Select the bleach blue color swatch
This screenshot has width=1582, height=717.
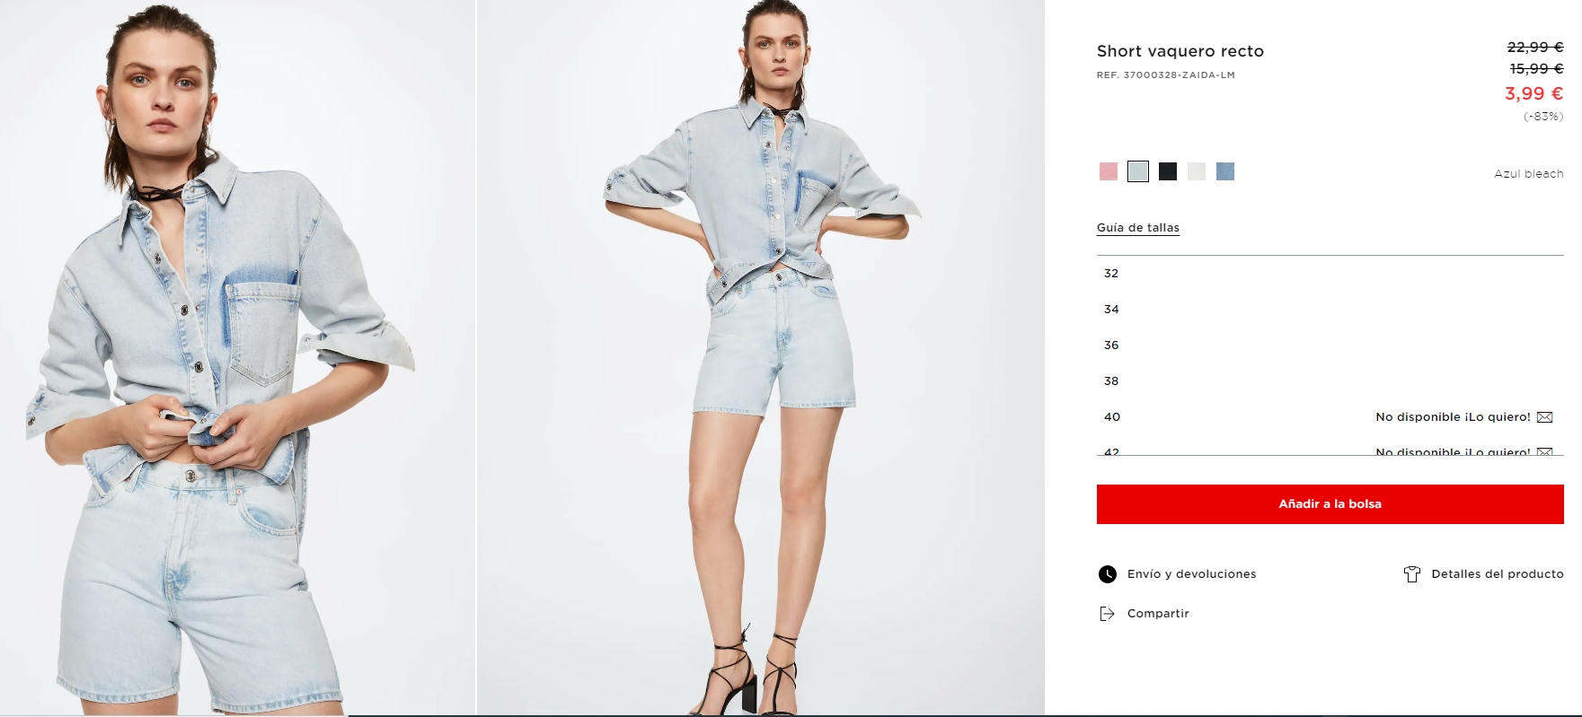pos(1138,171)
